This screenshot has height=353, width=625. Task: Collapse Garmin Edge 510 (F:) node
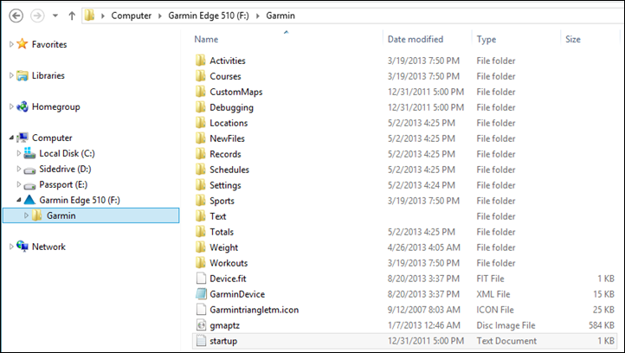click(x=18, y=200)
